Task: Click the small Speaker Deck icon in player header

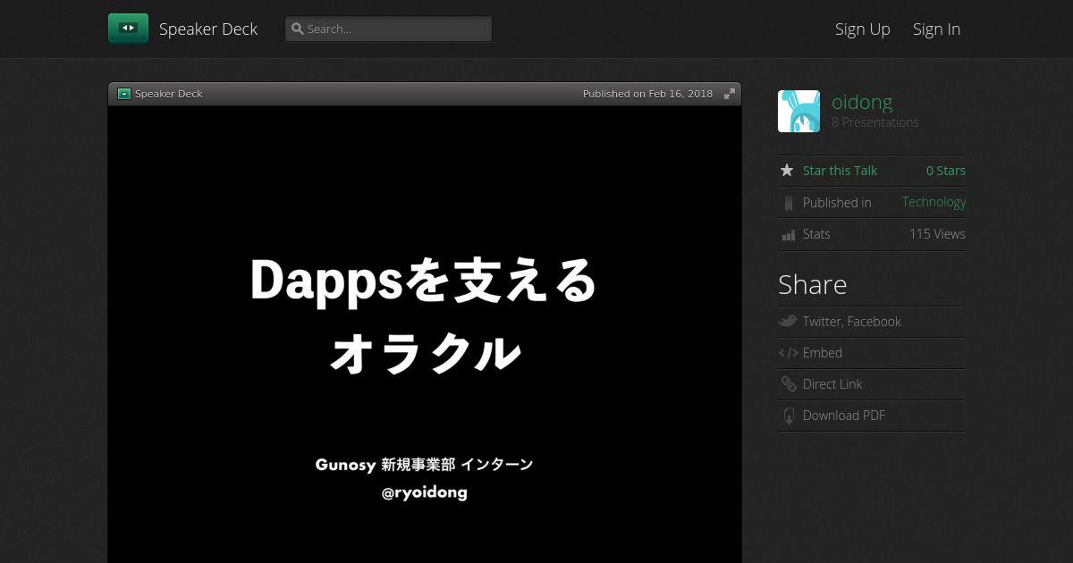Action: (124, 94)
